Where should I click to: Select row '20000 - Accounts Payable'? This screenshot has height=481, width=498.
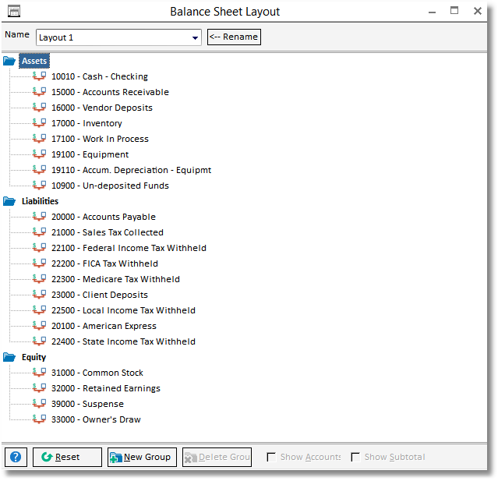(x=104, y=217)
